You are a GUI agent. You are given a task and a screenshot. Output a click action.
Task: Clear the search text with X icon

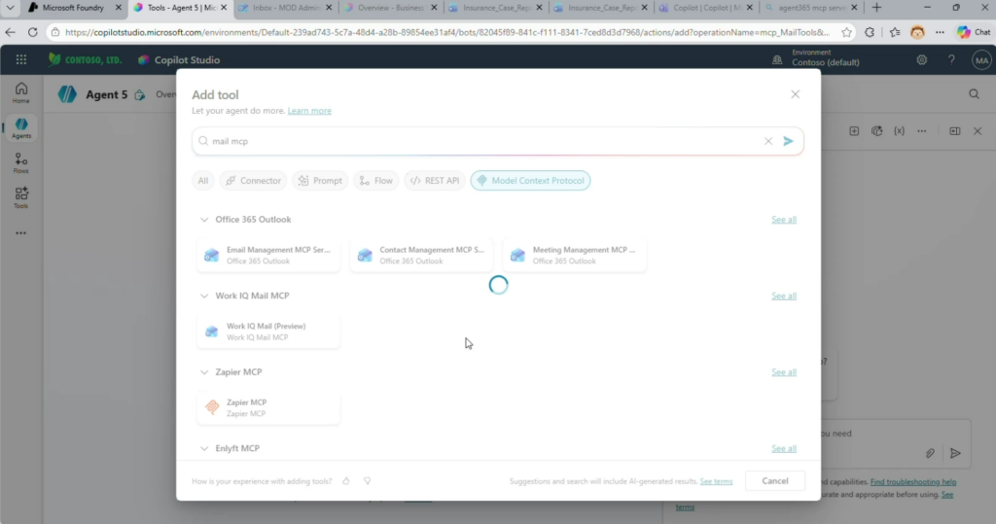(x=767, y=141)
